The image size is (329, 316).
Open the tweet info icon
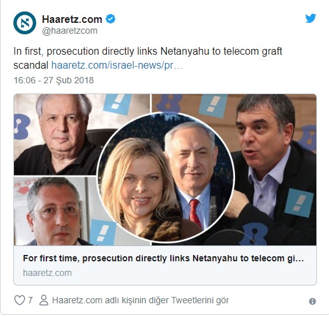pos(312,301)
